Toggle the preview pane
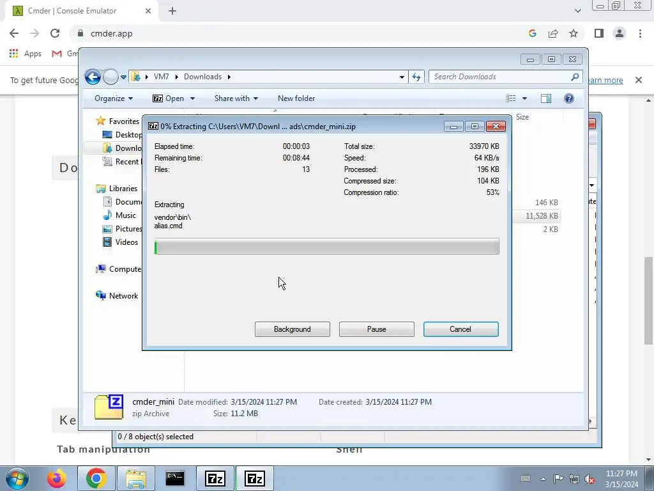 (x=545, y=98)
